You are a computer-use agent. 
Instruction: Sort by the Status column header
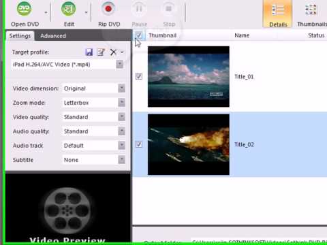pyautogui.click(x=316, y=35)
